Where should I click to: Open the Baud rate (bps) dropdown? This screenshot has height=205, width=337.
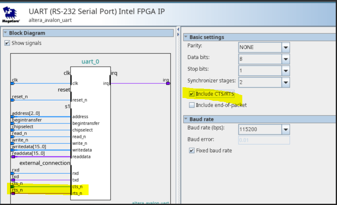click(x=286, y=130)
